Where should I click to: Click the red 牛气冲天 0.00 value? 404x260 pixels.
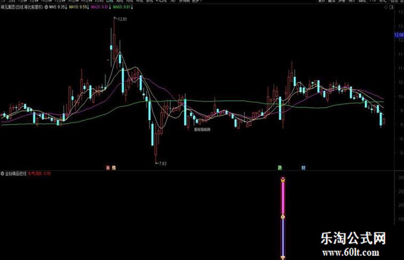pyautogui.click(x=39, y=173)
